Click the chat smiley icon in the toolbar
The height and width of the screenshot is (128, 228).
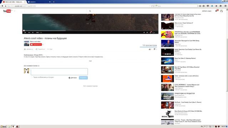pyautogui.click(x=221, y=6)
